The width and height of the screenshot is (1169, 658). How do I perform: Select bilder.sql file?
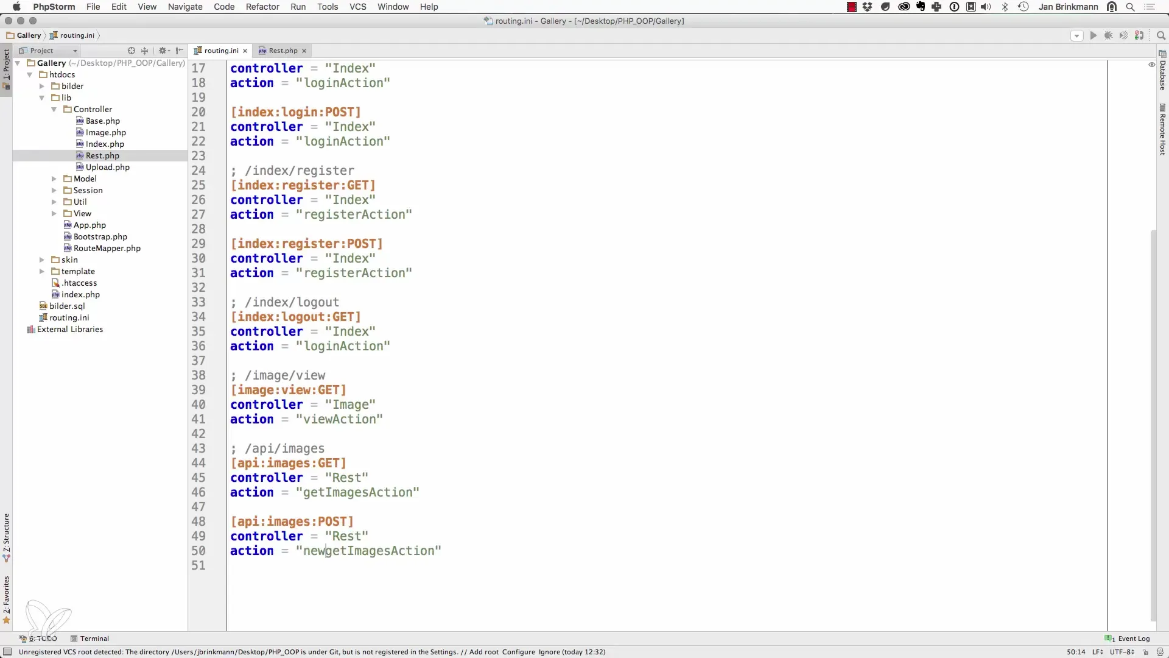pos(62,306)
